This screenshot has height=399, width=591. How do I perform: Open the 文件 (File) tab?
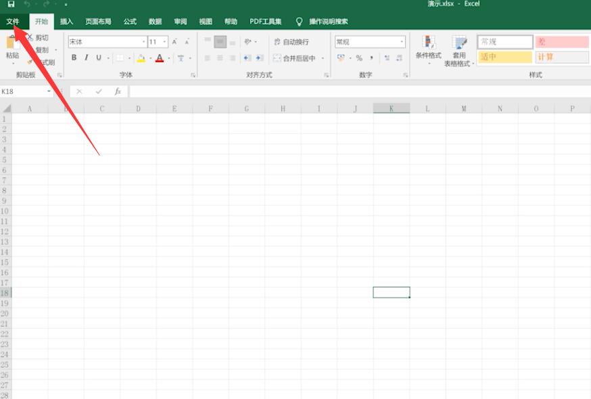tap(13, 22)
